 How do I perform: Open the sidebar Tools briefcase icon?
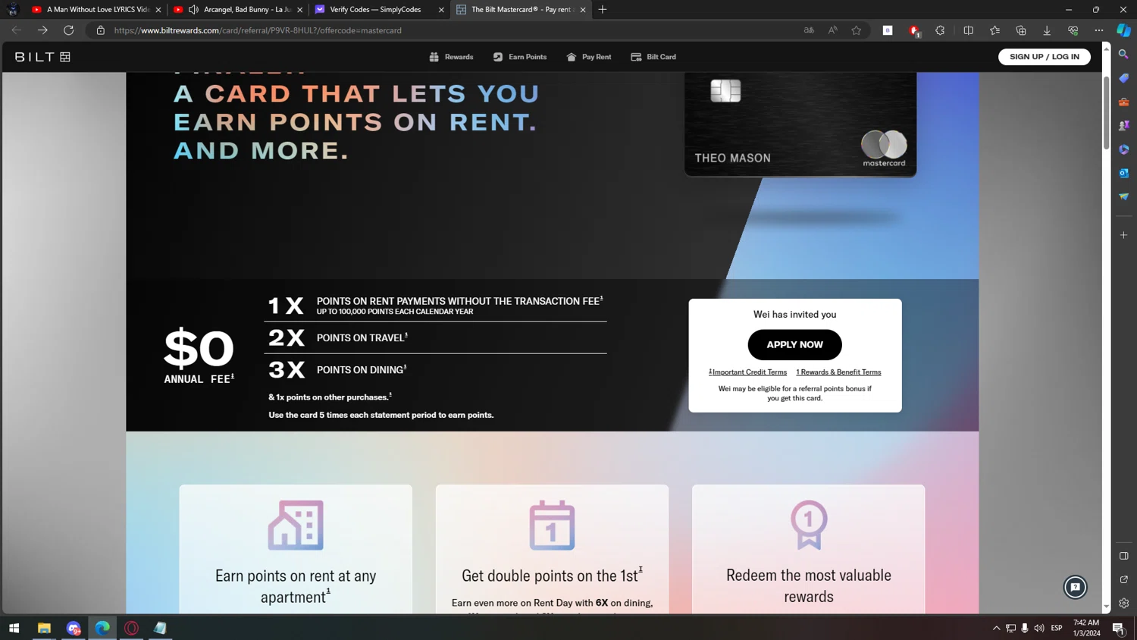click(x=1124, y=102)
